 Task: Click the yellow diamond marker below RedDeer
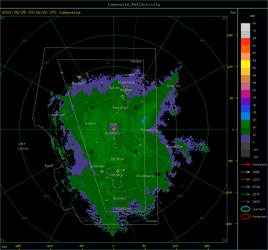[x=122, y=96]
